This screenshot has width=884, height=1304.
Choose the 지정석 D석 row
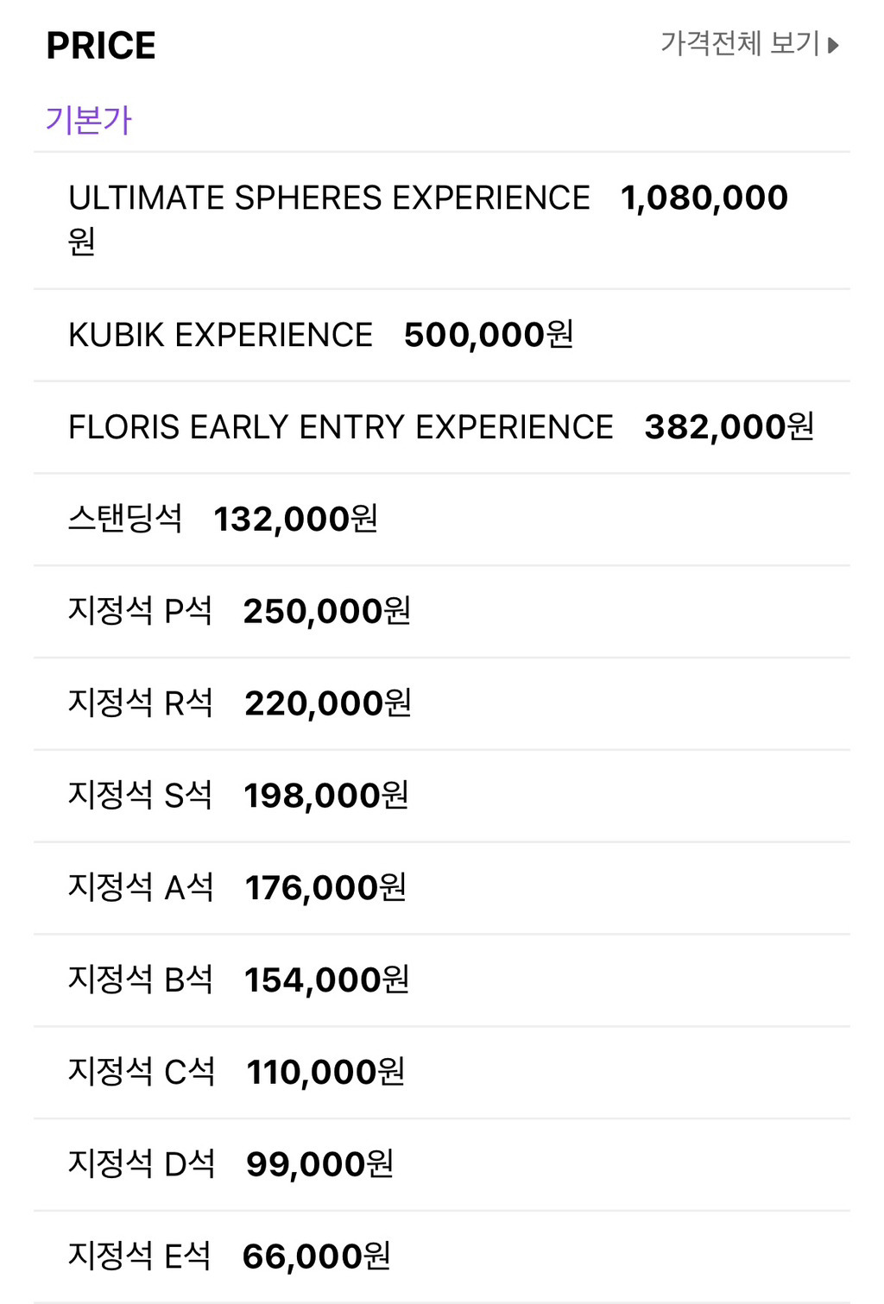pos(142,1165)
